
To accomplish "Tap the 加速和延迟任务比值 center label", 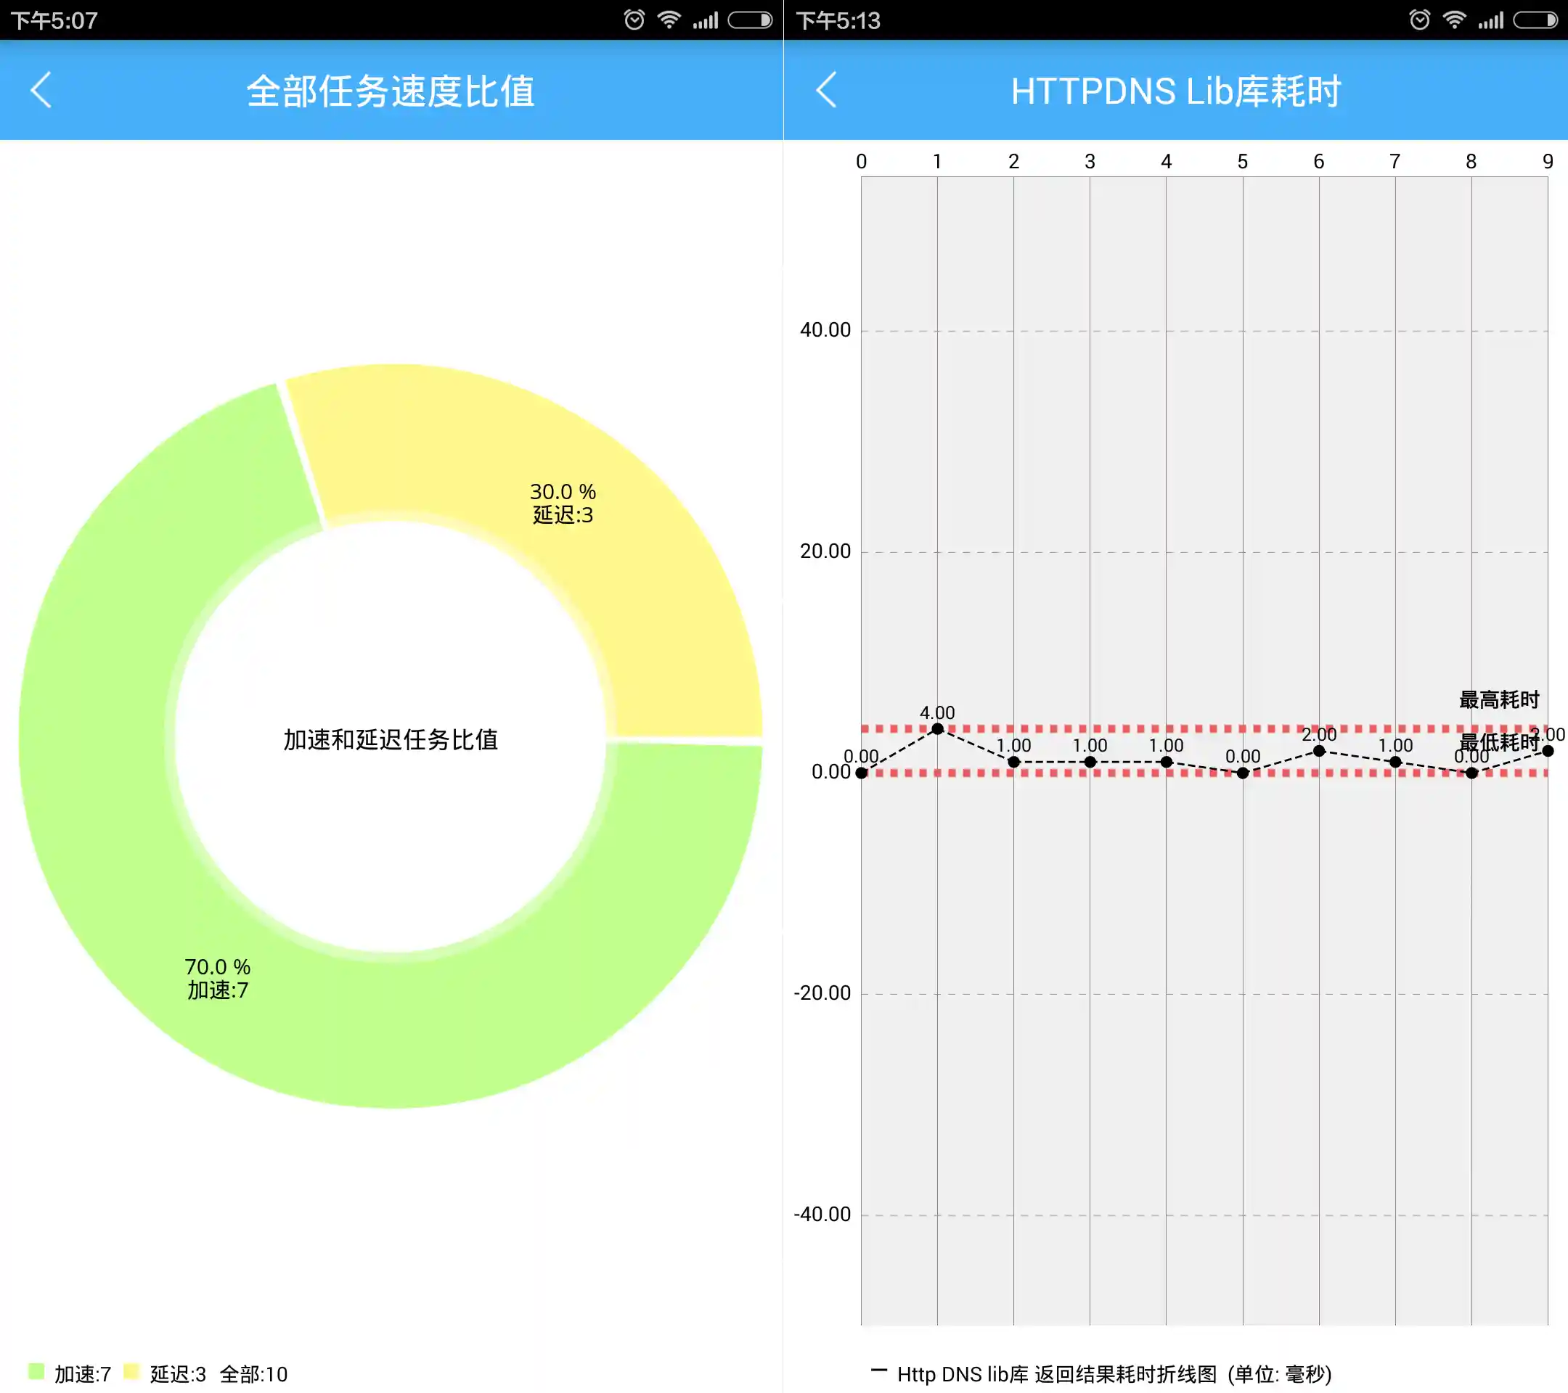I will click(x=391, y=739).
